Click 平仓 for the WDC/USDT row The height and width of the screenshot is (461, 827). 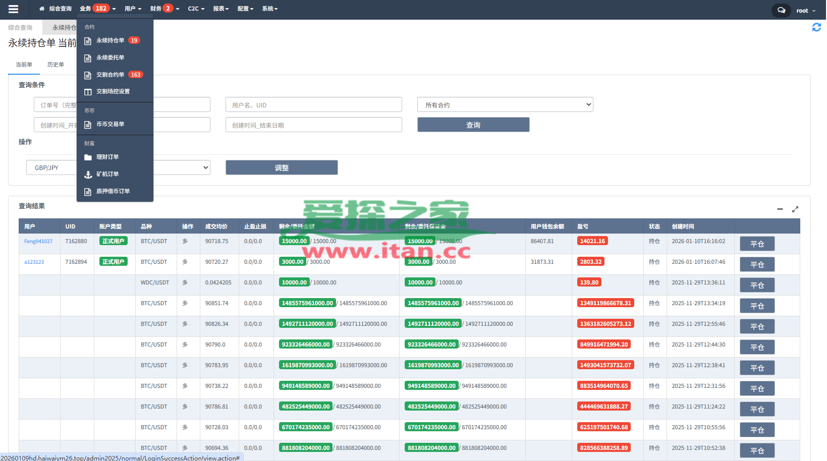tap(757, 285)
